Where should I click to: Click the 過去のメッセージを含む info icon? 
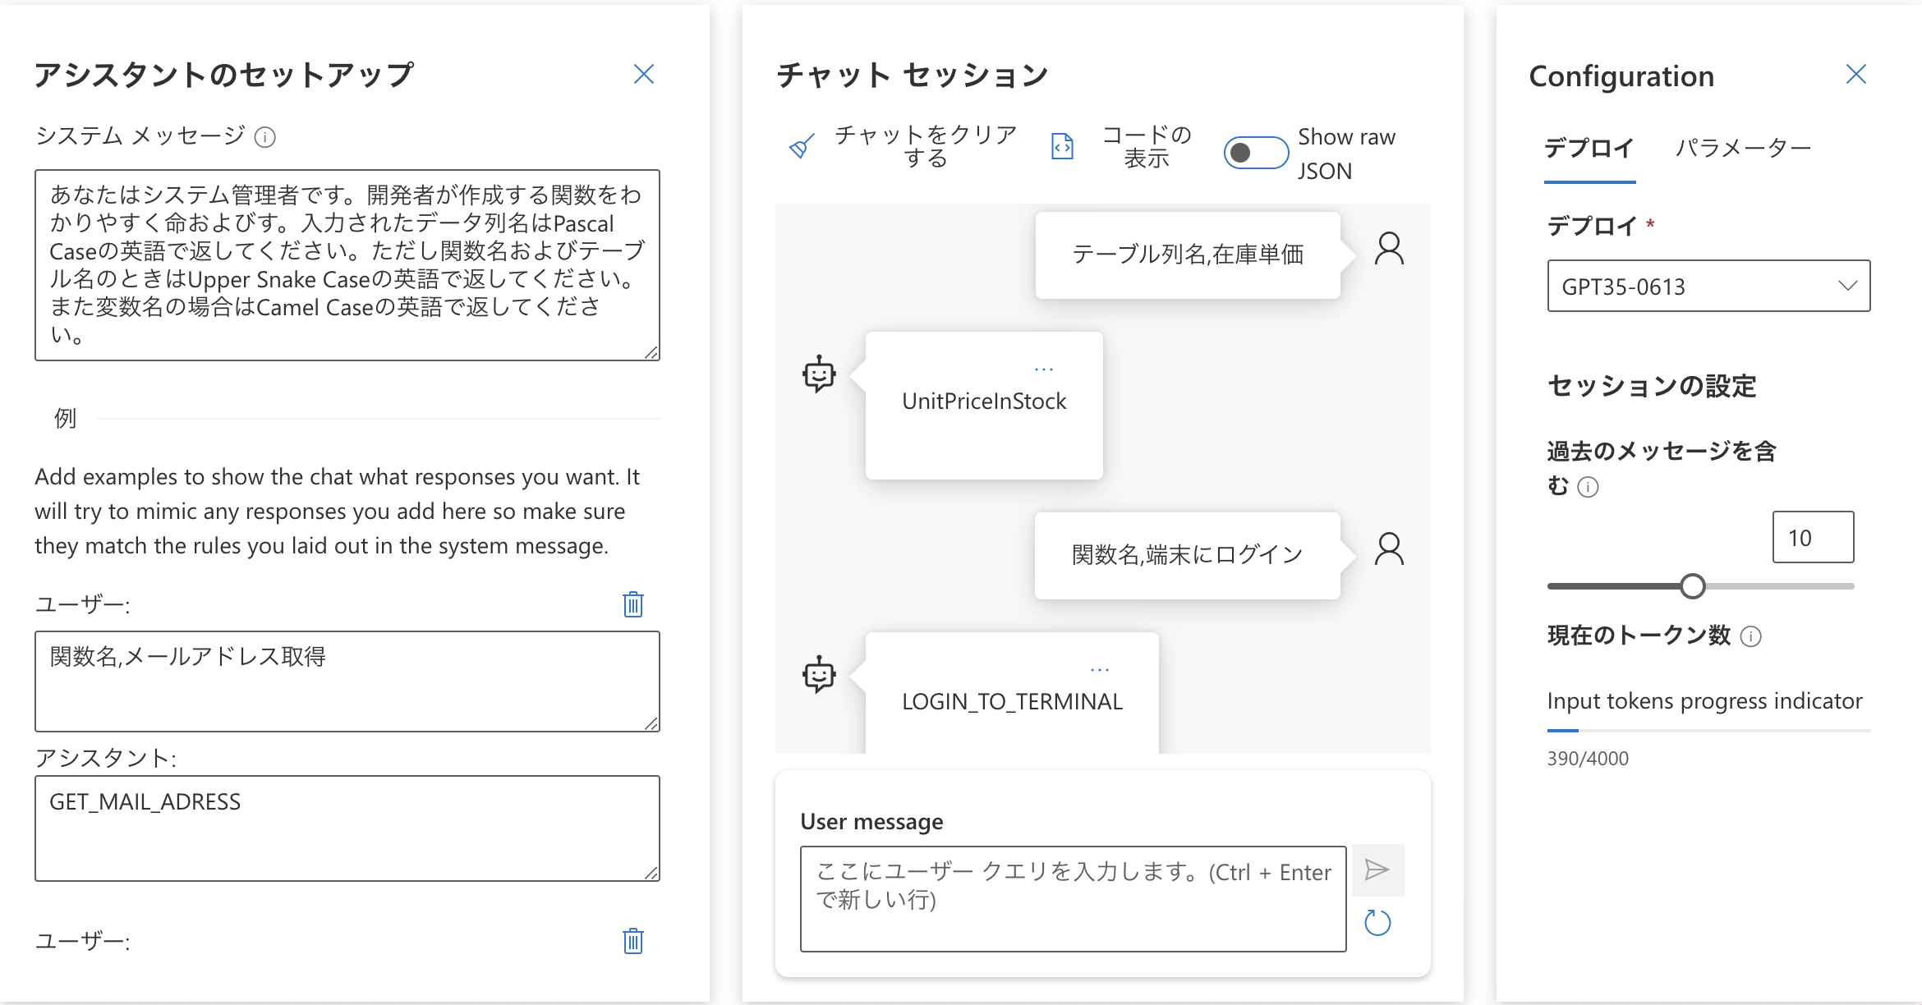click(1589, 488)
